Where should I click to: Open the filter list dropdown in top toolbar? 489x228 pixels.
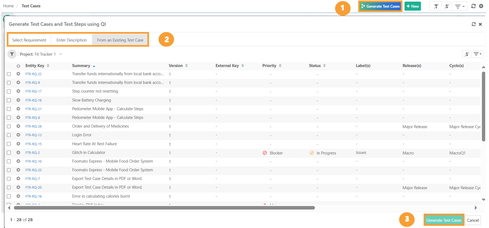point(460,6)
